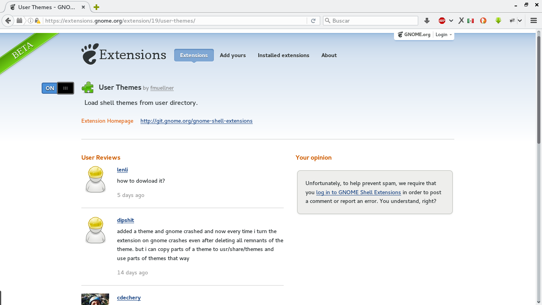Open the Firefox hamburger menu
This screenshot has height=305, width=542.
click(534, 21)
